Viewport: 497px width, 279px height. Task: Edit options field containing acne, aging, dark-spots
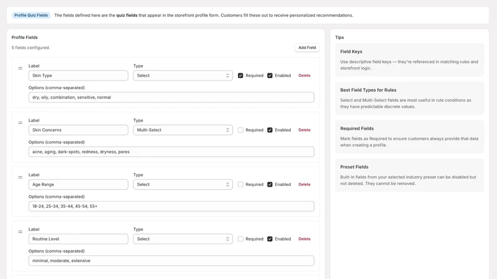click(171, 152)
